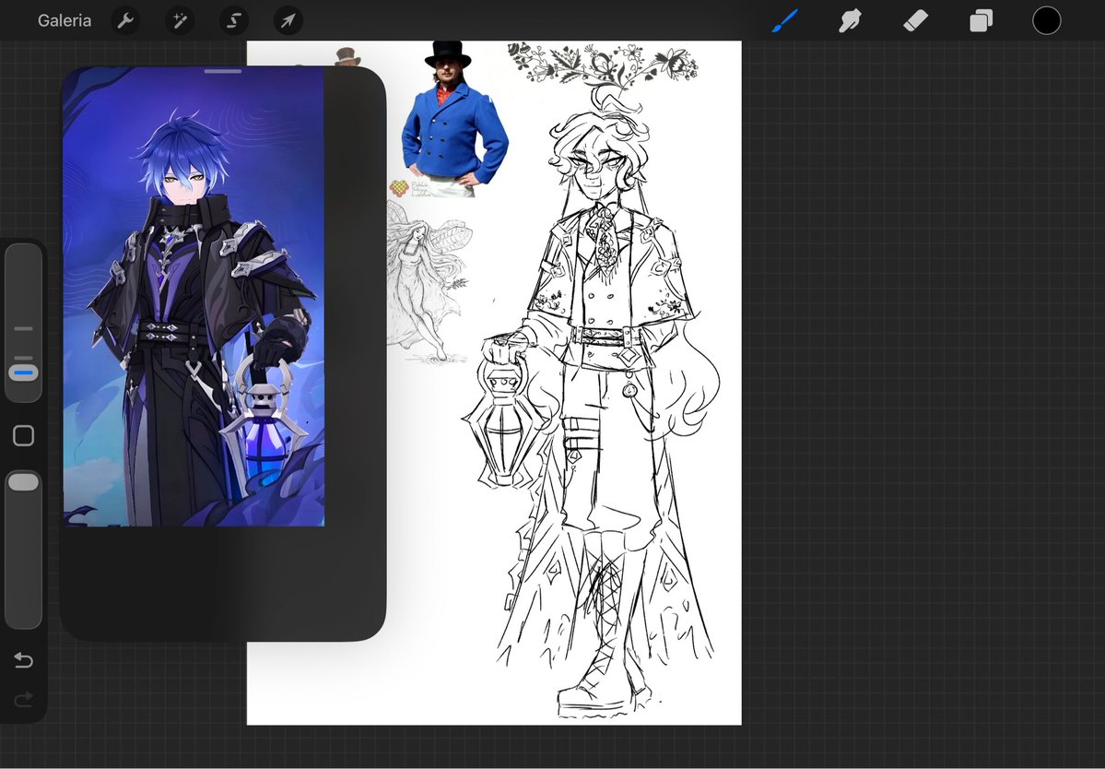Activate the Transform arrow tool
The image size is (1105, 769).
288,20
